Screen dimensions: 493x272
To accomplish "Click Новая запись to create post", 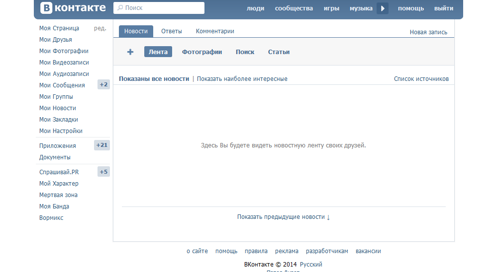I will click(x=428, y=32).
